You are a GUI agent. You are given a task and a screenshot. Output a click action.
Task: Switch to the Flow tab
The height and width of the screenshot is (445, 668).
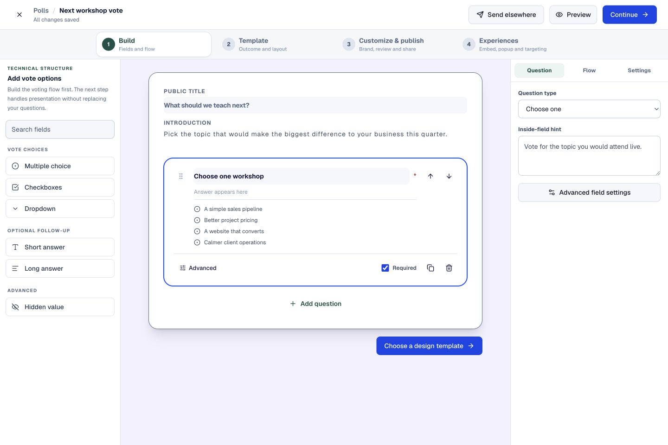[x=589, y=70]
